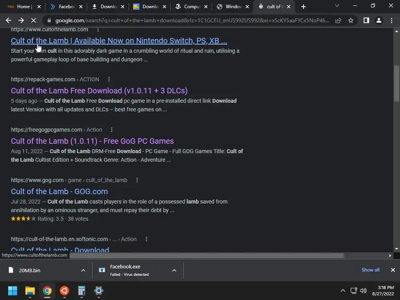
Task: Click the horizontal scrollbar thumb
Action: (x=207, y=255)
